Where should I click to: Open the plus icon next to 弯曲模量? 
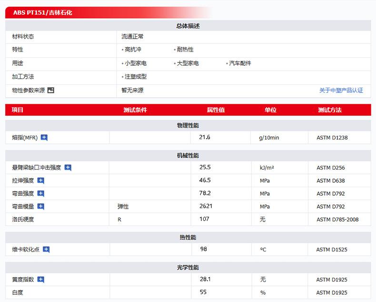pyautogui.click(x=41, y=206)
